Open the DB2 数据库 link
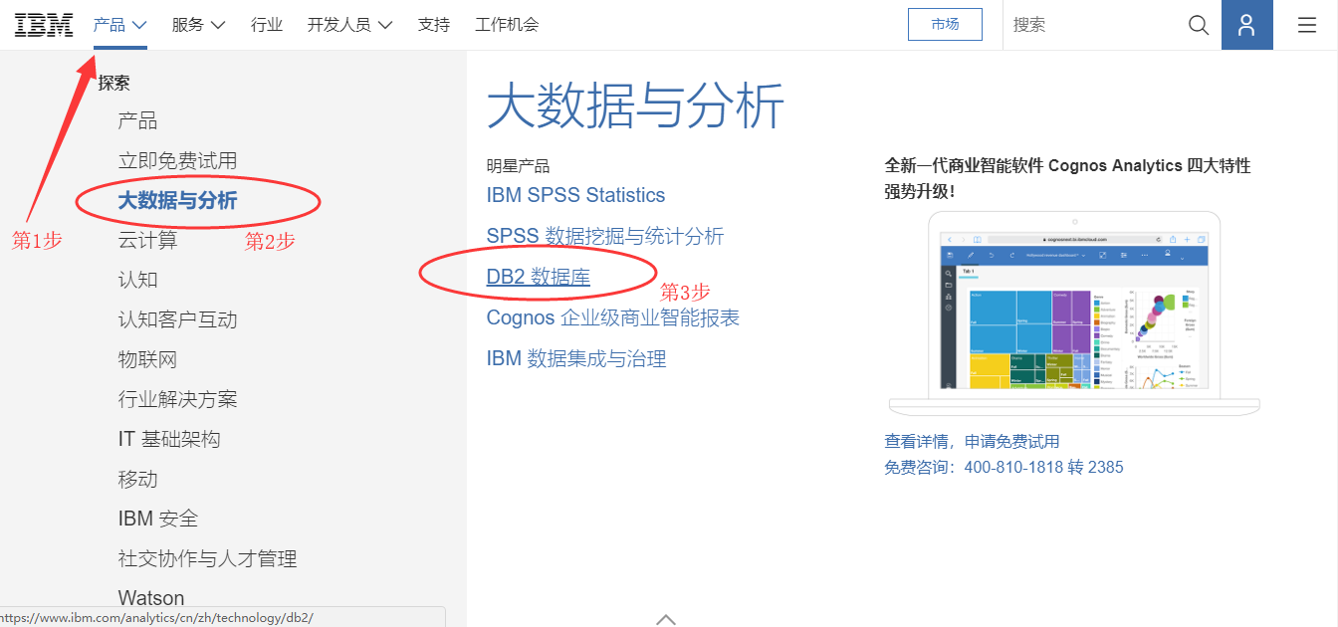Screen dimensions: 1338x627 point(538,277)
